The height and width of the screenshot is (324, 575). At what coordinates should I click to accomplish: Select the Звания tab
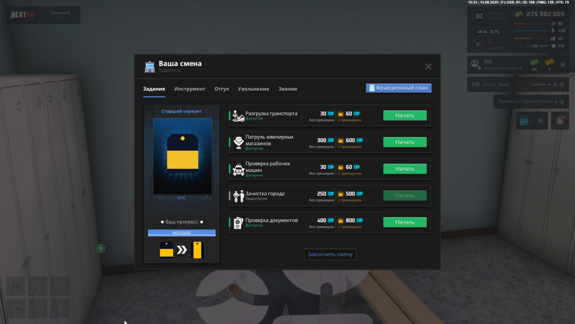287,89
